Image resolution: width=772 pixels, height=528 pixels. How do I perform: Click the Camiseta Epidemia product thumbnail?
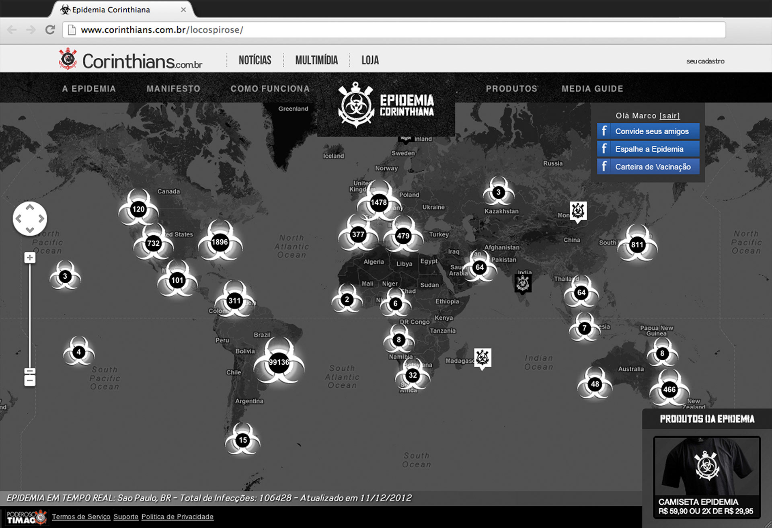[706, 466]
